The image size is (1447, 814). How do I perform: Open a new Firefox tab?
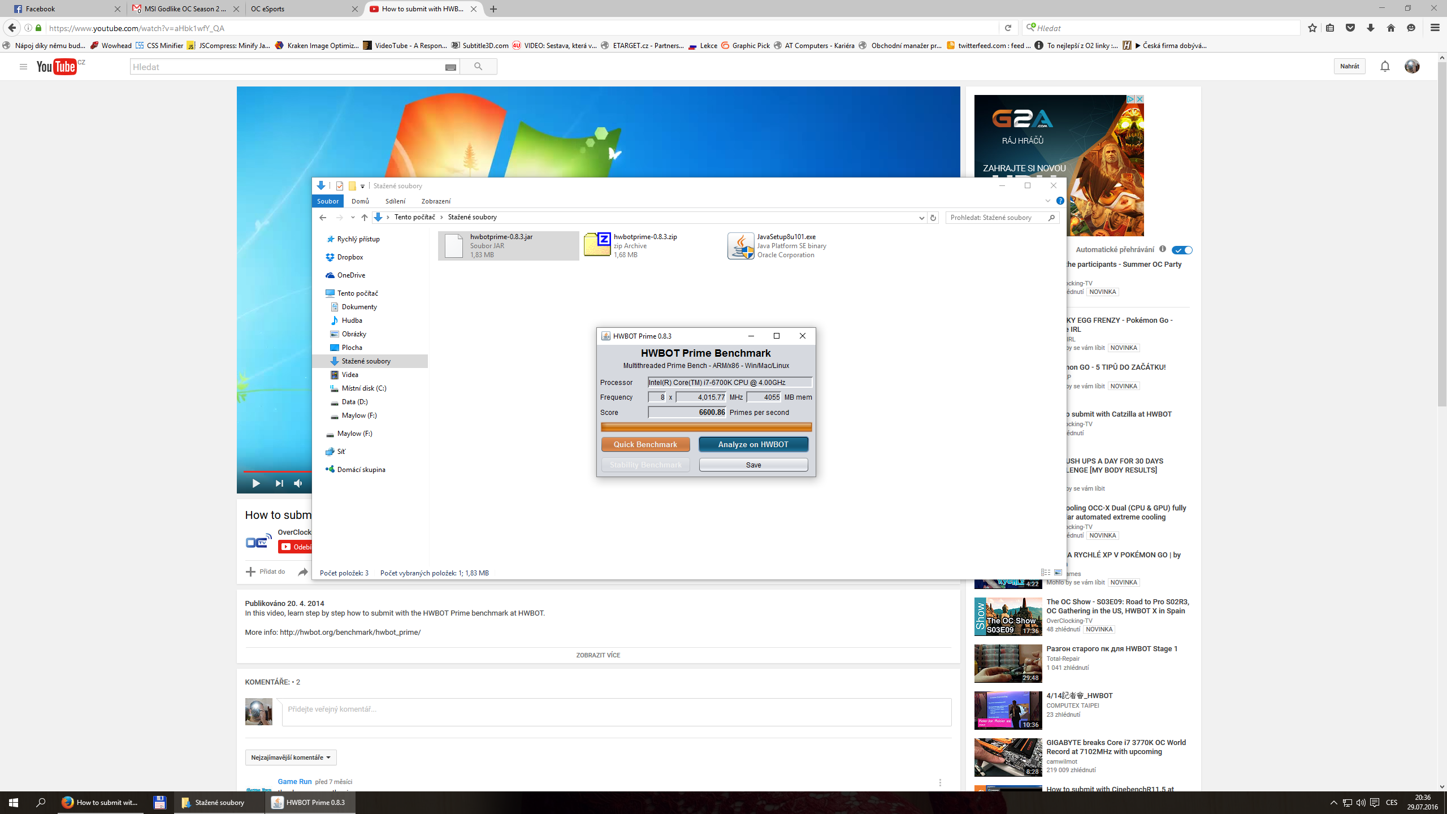tap(493, 9)
